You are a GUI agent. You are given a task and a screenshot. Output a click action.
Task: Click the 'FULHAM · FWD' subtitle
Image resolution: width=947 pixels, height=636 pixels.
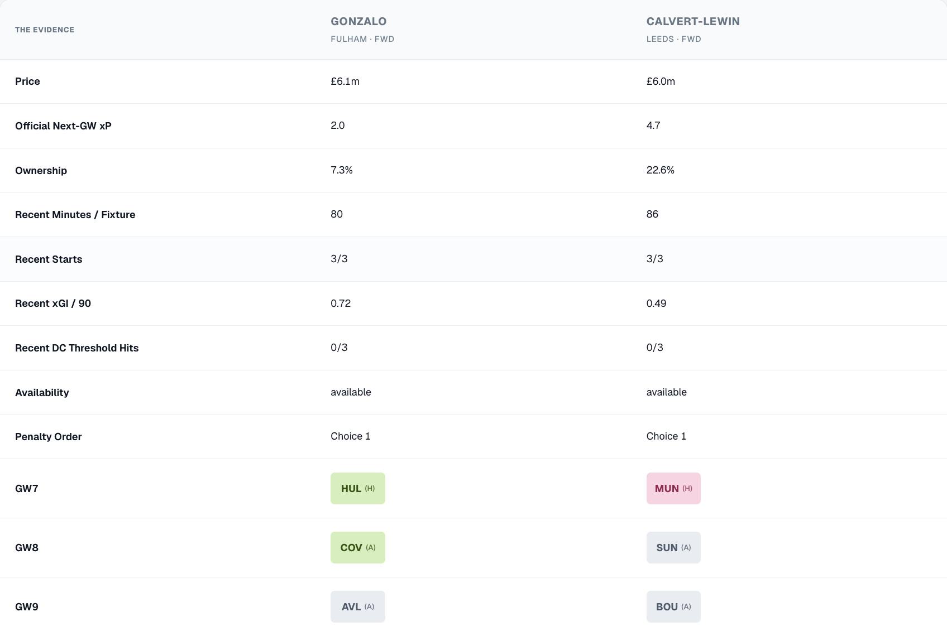[x=362, y=39]
